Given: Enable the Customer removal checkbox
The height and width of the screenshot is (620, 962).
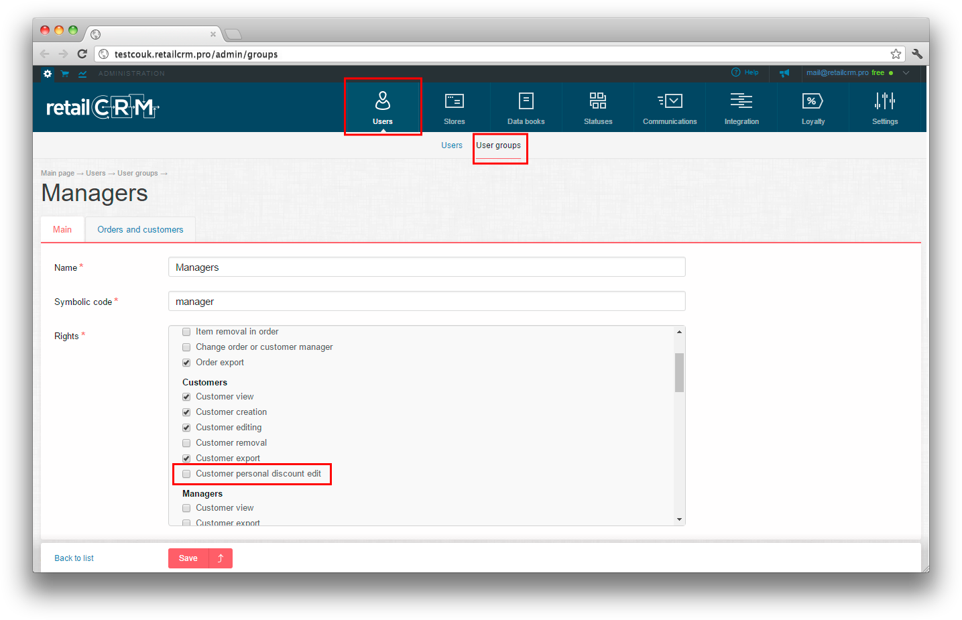Looking at the screenshot, I should click(186, 443).
